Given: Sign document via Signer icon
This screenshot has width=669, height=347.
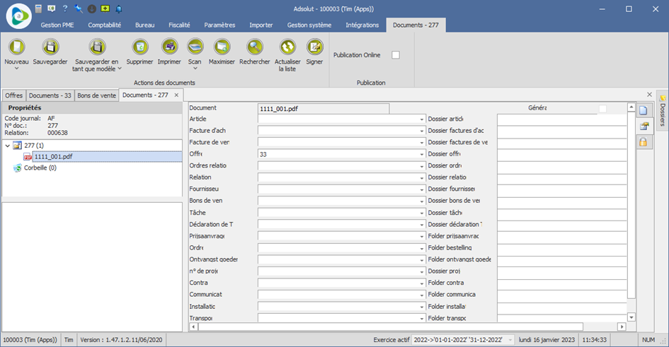Looking at the screenshot, I should (x=314, y=47).
